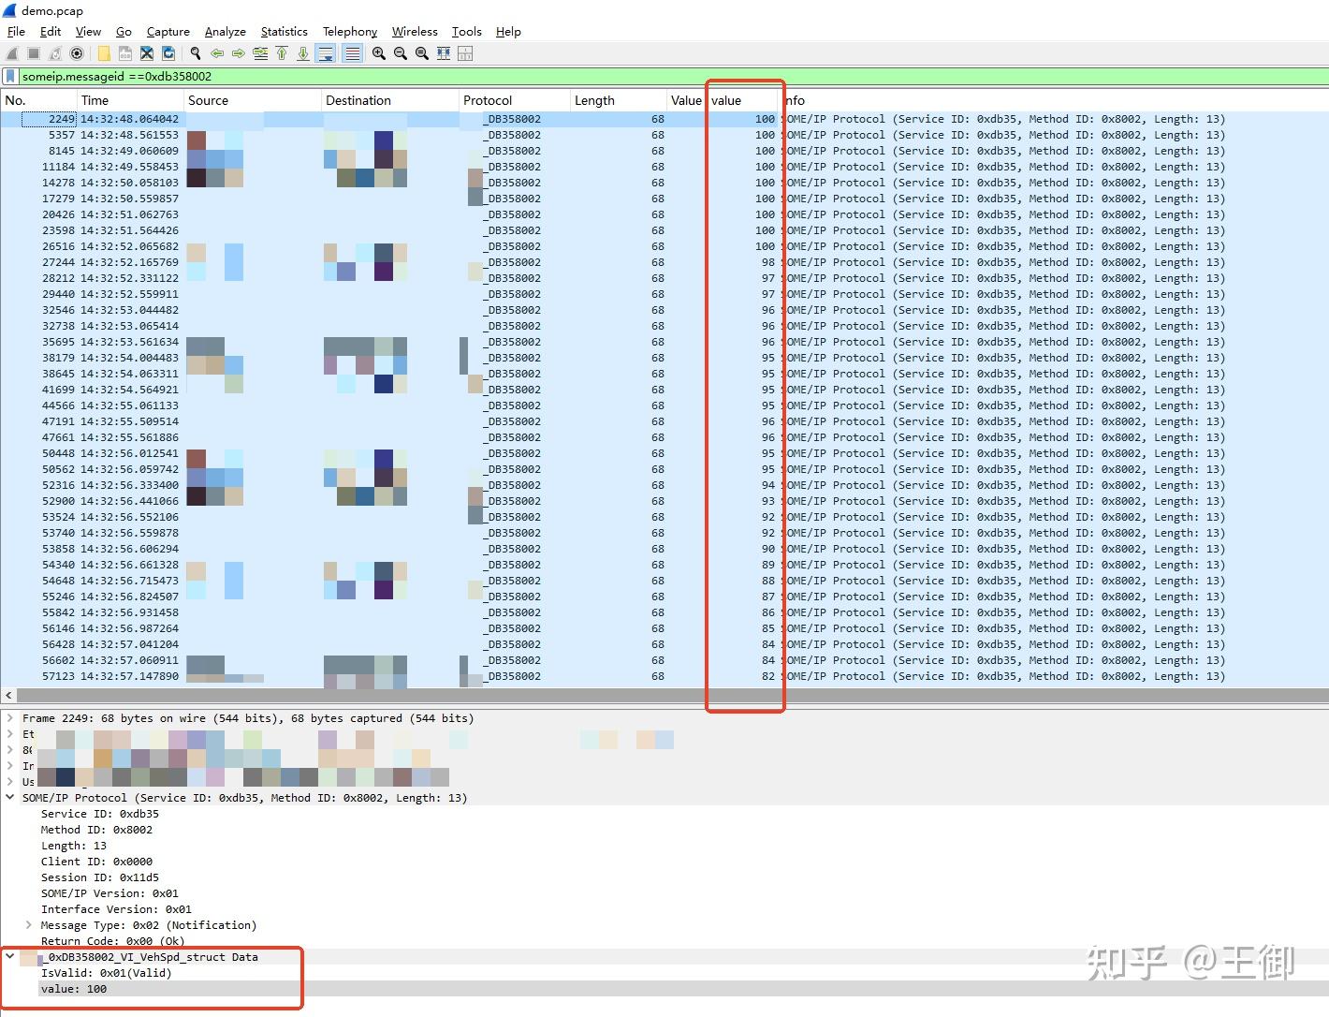Go to the previous packet
Image resolution: width=1329 pixels, height=1017 pixels.
point(216,53)
